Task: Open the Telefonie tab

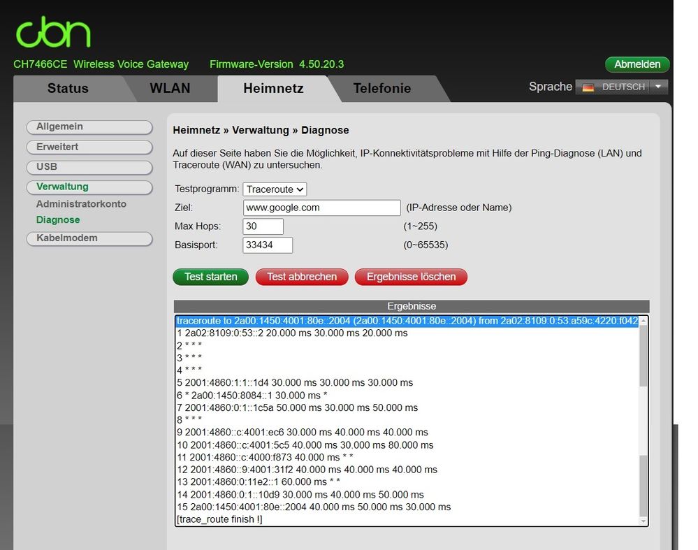Action: 382,88
